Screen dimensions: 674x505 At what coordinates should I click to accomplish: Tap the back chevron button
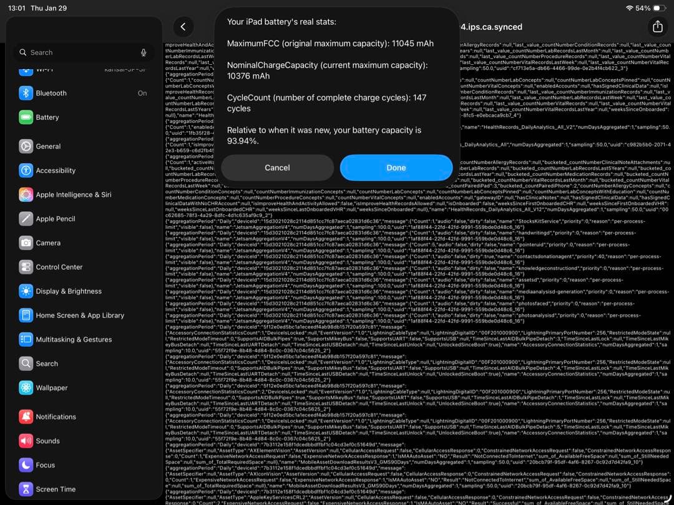183,27
